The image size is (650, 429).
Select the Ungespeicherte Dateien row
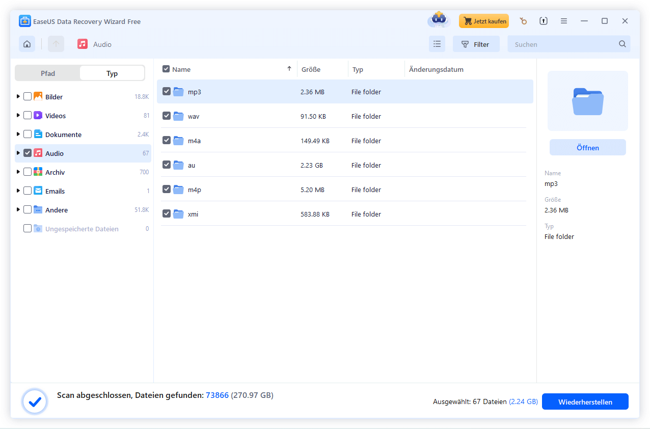click(83, 229)
